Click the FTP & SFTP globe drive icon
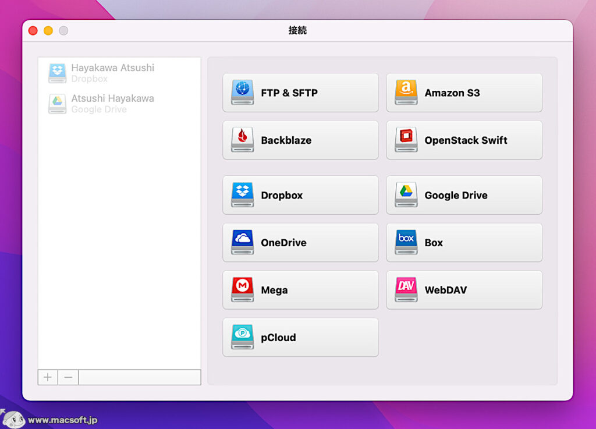The image size is (596, 429). [243, 93]
